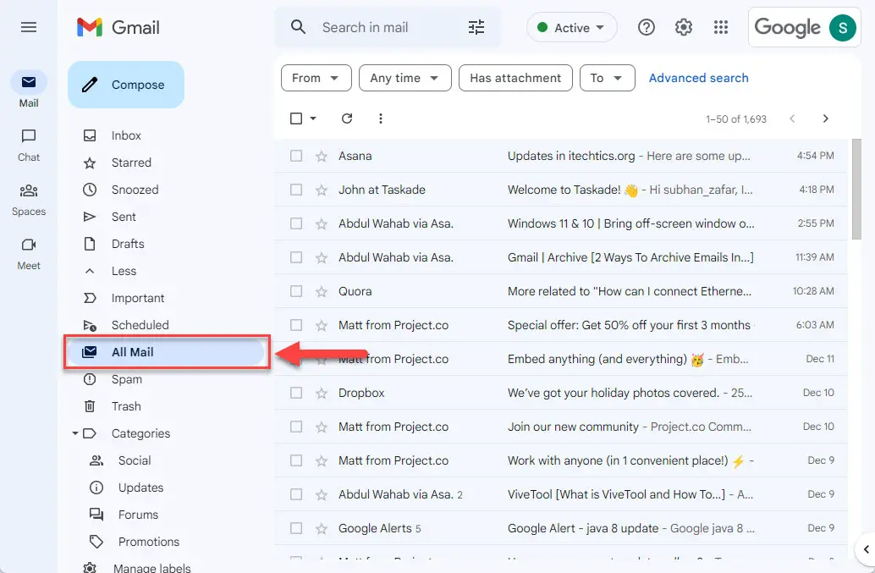875x573 pixels.
Task: Open the Support help icon
Action: [647, 27]
